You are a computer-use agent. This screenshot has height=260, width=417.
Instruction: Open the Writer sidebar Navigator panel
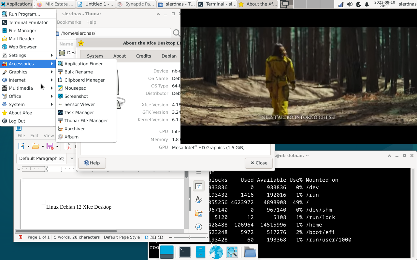199,227
